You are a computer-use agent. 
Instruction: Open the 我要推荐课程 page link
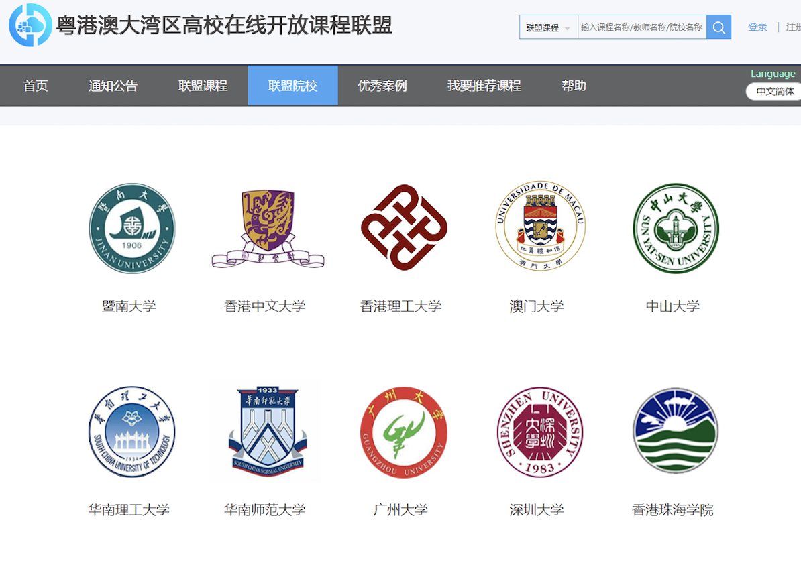tap(484, 86)
